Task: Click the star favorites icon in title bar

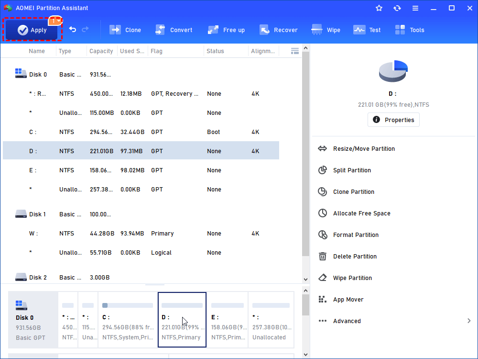Action: pyautogui.click(x=379, y=8)
